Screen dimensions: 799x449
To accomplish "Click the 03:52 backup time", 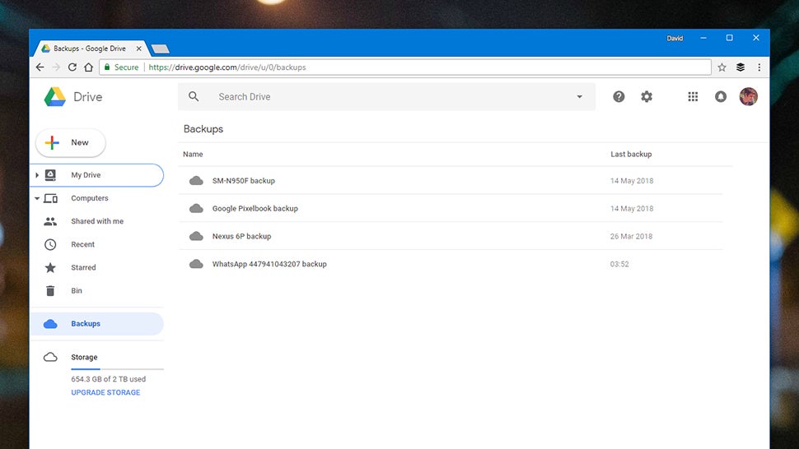I will click(619, 264).
